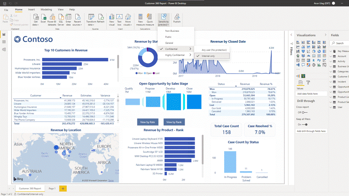The height and width of the screenshot is (196, 349).
Task: Switch to the View ribbon tab
Action: 61,9
